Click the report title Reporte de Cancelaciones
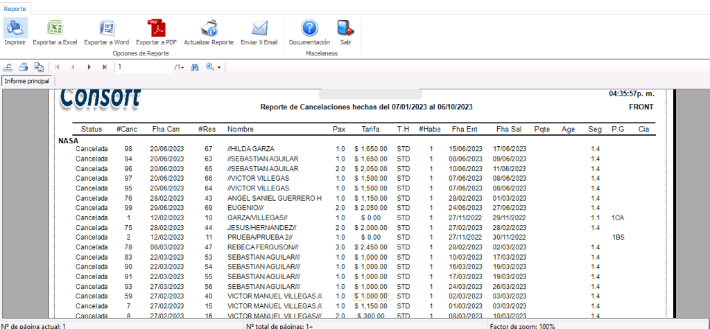 [x=366, y=107]
